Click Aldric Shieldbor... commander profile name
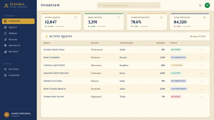 (x=21, y=114)
